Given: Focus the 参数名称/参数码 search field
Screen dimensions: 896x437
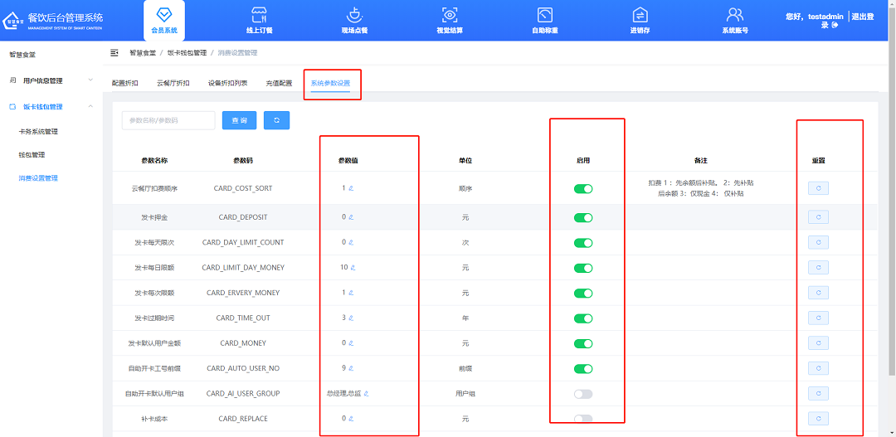Looking at the screenshot, I should click(168, 120).
